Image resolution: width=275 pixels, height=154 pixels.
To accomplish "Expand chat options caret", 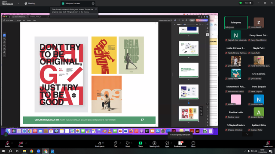I will pos(120,143).
